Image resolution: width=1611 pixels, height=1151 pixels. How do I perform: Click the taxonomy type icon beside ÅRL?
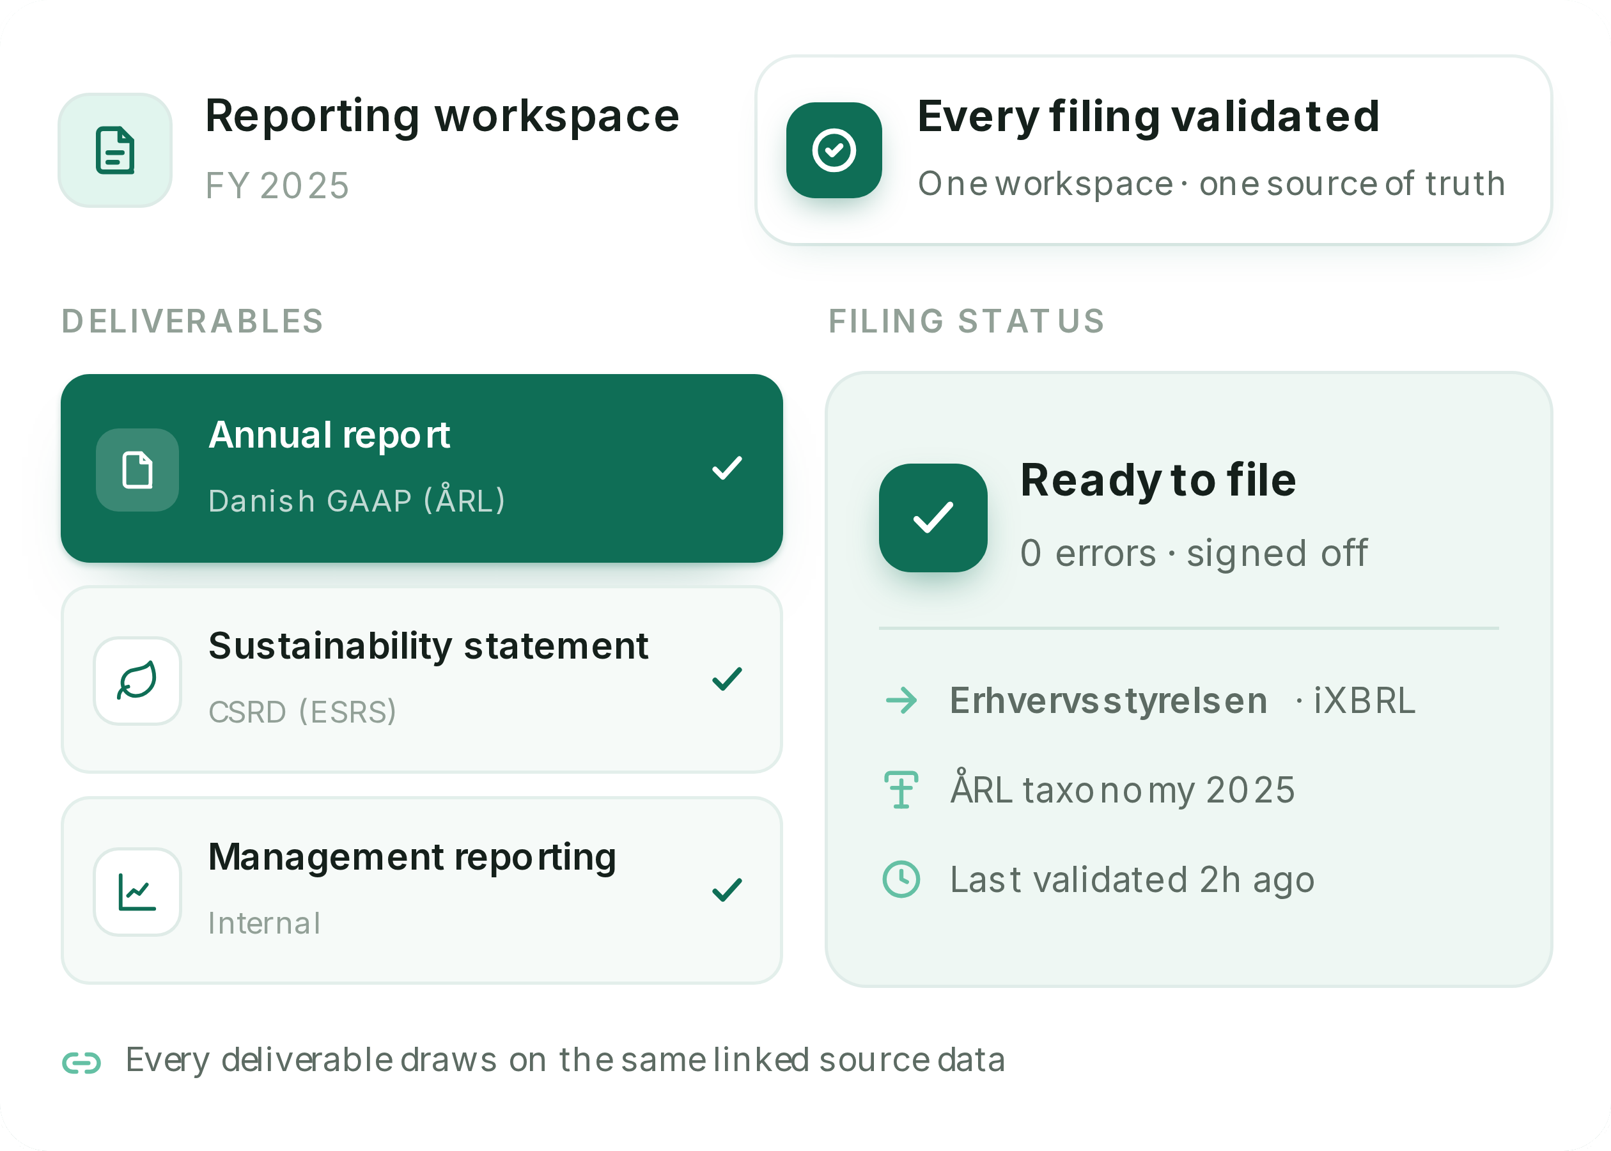(901, 790)
